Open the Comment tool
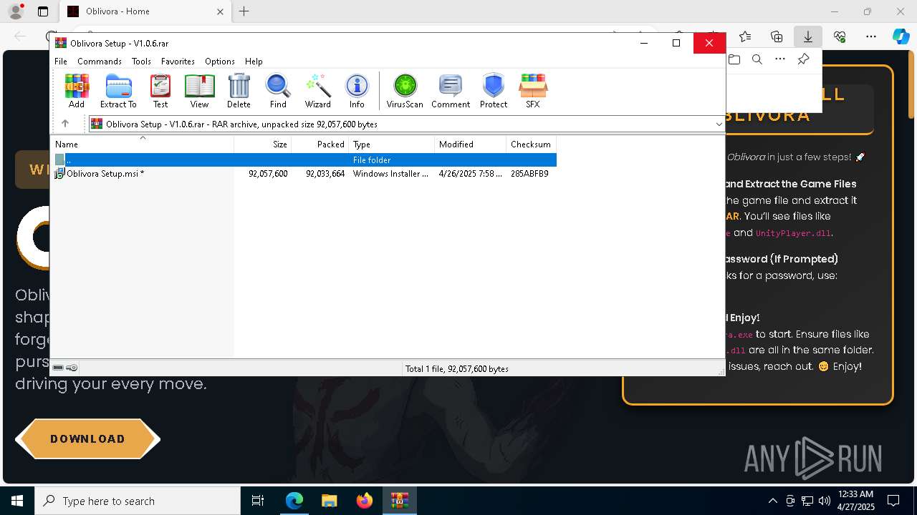The height and width of the screenshot is (515, 917). click(451, 91)
